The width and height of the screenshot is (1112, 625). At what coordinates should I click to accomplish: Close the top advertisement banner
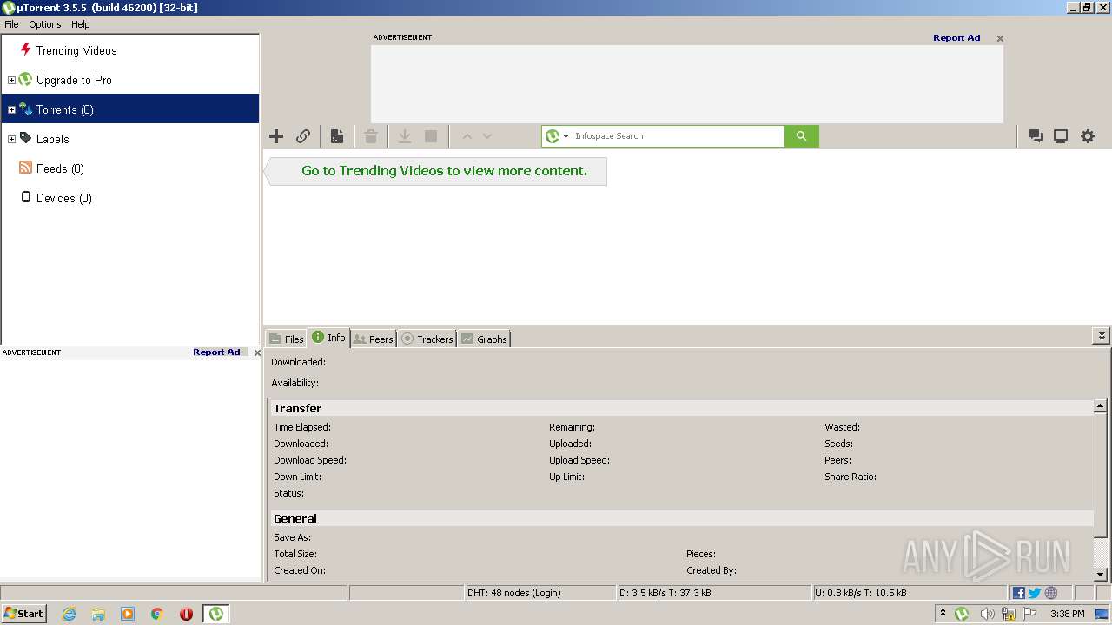tap(1000, 38)
